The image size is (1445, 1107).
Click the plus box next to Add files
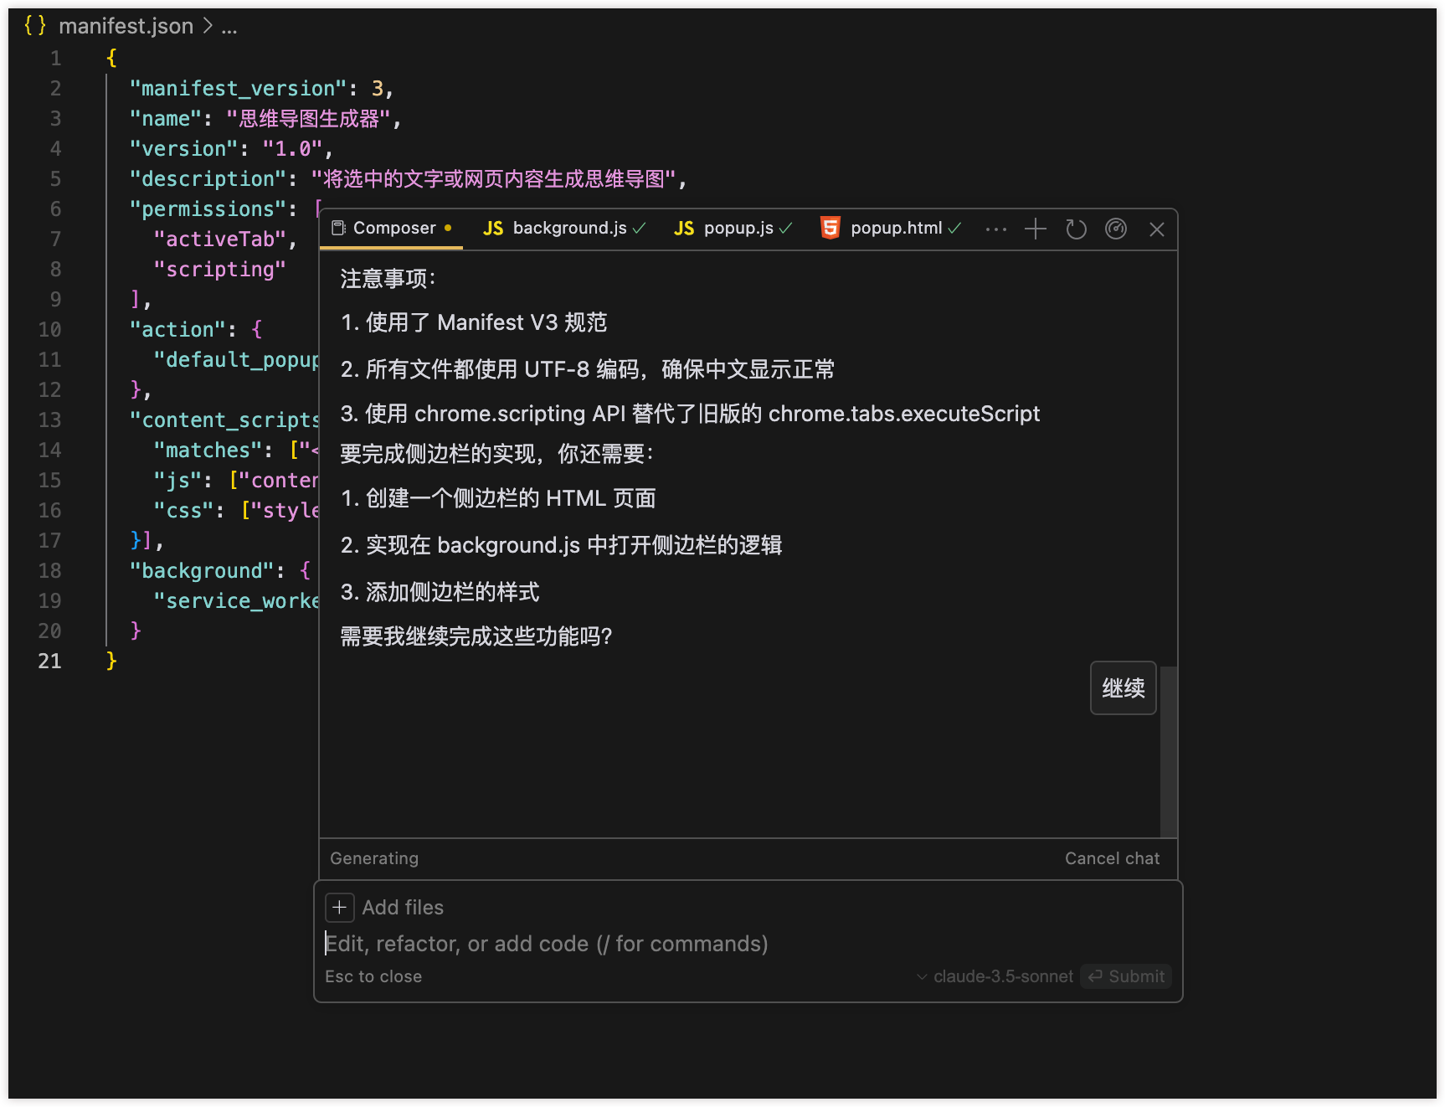339,908
